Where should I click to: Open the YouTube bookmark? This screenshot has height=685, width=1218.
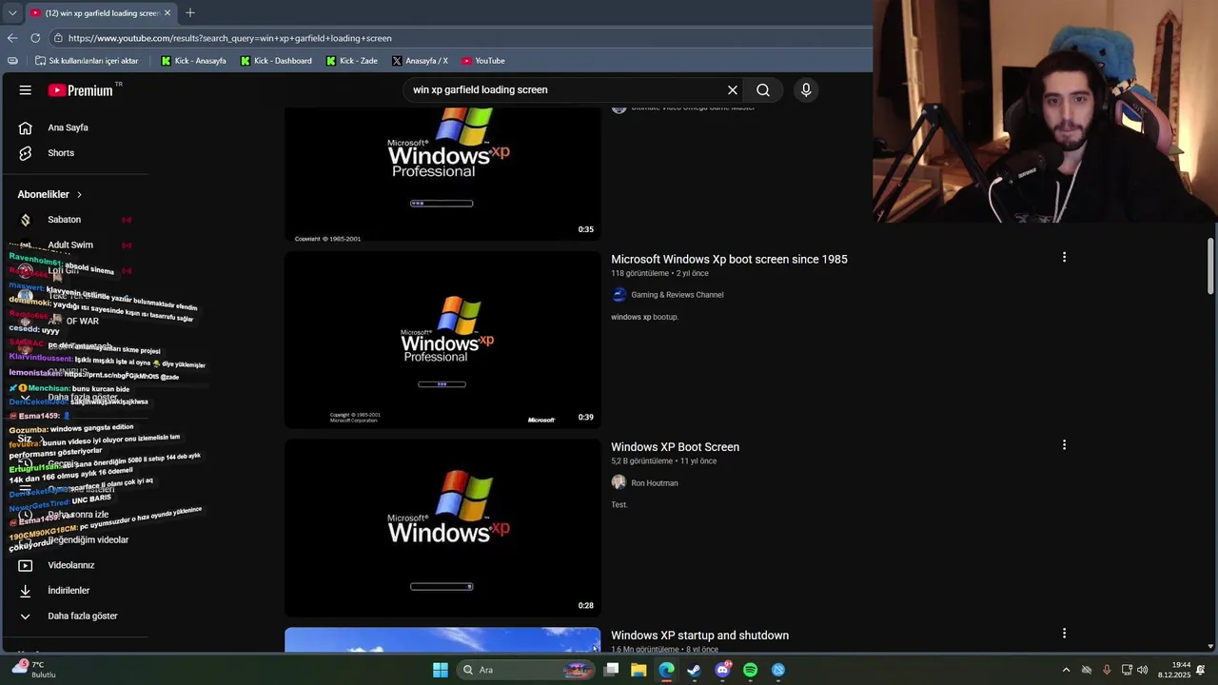click(483, 61)
